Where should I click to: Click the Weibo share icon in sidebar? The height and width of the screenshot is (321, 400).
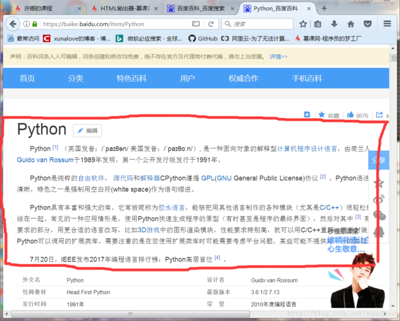click(x=379, y=199)
